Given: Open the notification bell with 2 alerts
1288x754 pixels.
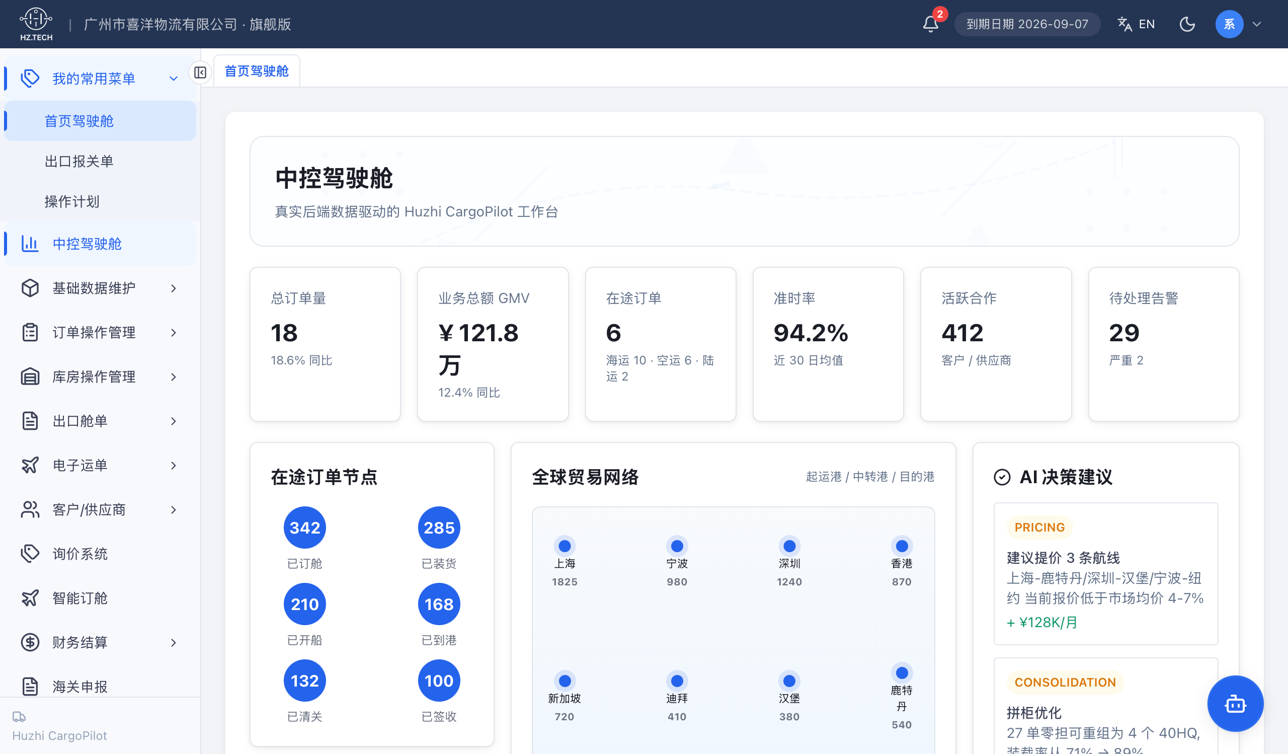Looking at the screenshot, I should pos(930,24).
